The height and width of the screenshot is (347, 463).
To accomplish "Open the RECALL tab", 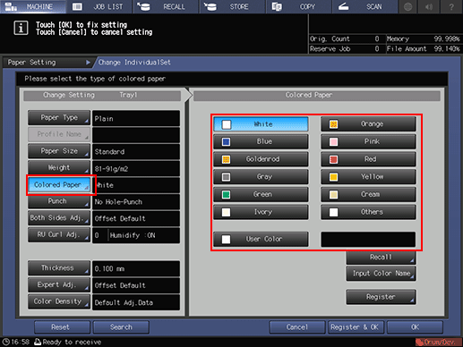I will click(x=166, y=6).
